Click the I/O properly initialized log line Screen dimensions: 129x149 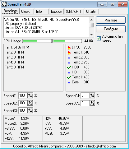tap(20, 24)
